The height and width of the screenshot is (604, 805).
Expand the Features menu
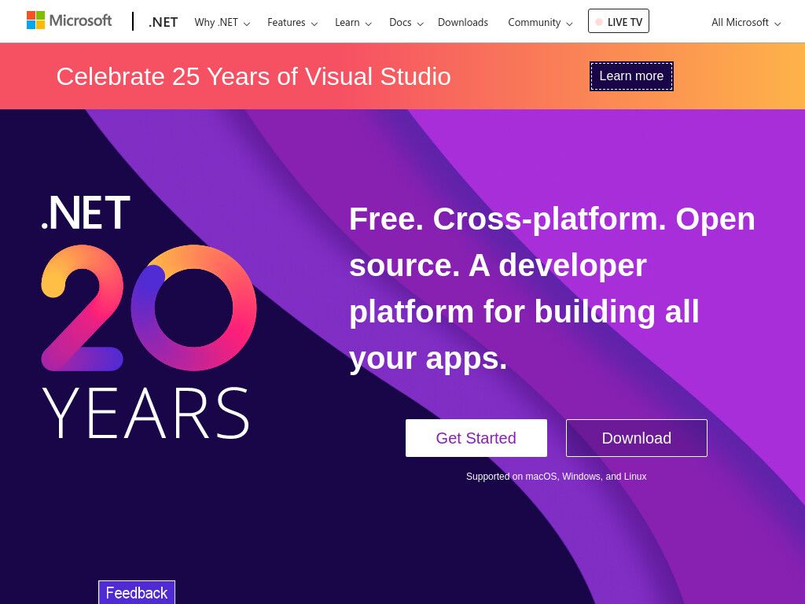pos(292,23)
